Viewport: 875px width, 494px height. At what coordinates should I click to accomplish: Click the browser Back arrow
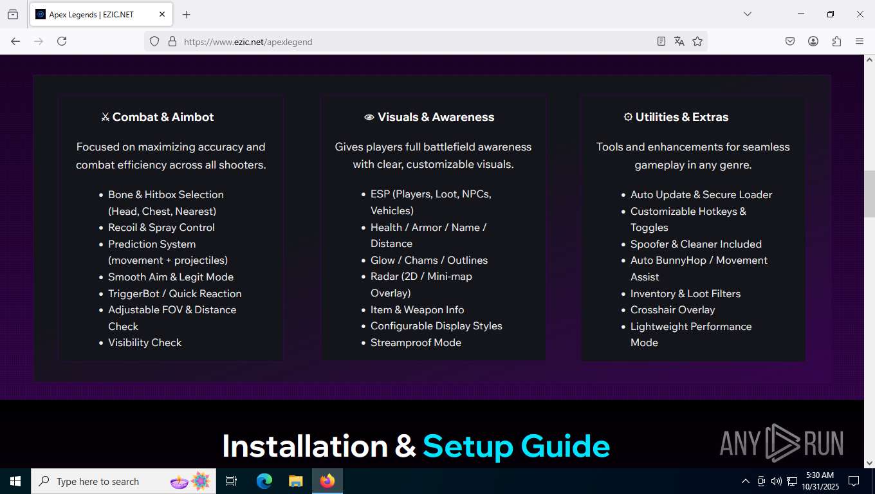point(15,41)
